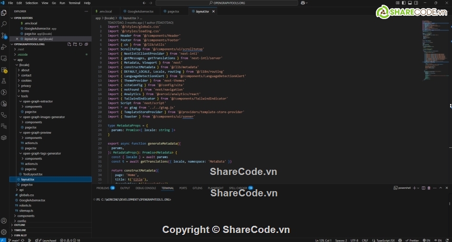Expand the api folder
This screenshot has height=242, width=452.
pyautogui.click(x=21, y=190)
